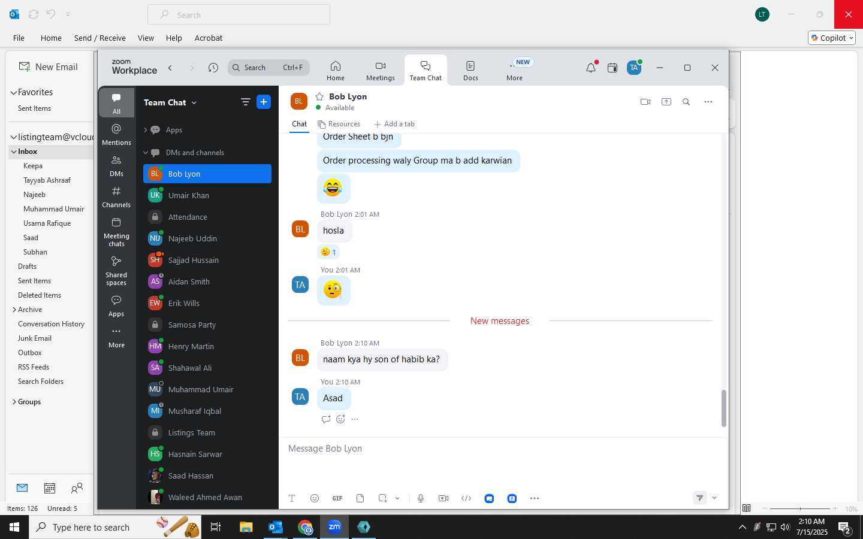The width and height of the screenshot is (863, 539).
Task: Open the Resources tab in chat
Action: coord(339,124)
